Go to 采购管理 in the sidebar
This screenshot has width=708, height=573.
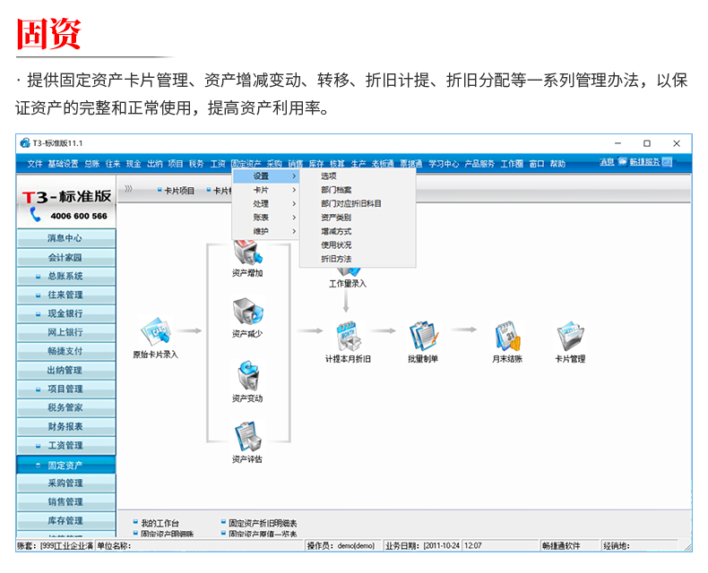click(65, 483)
